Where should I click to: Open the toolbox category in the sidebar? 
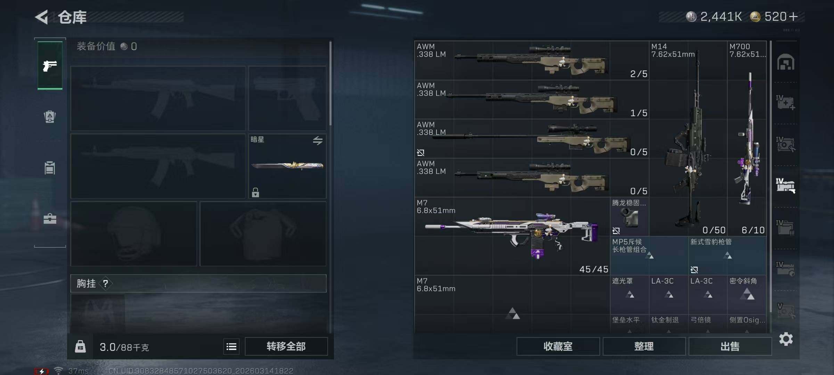tap(50, 219)
